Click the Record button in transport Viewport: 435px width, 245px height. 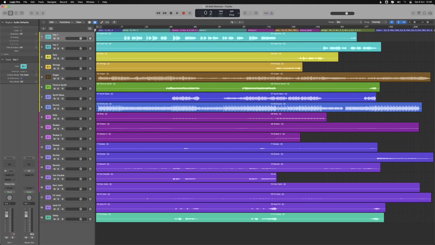[x=183, y=13]
